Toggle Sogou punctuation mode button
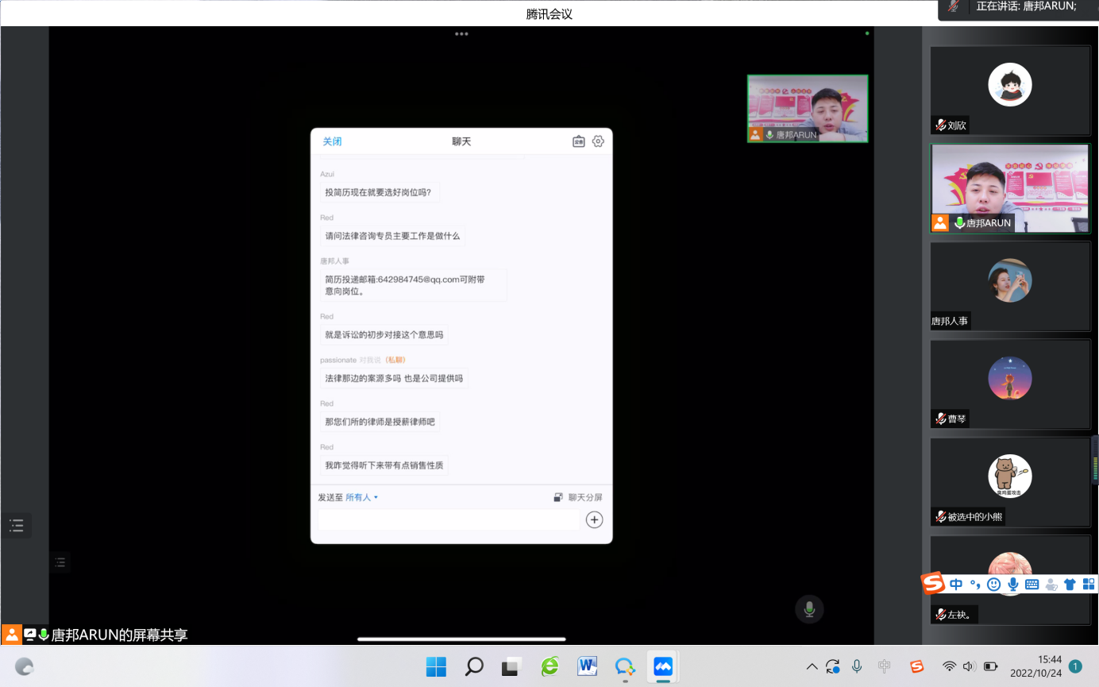 [x=975, y=585]
